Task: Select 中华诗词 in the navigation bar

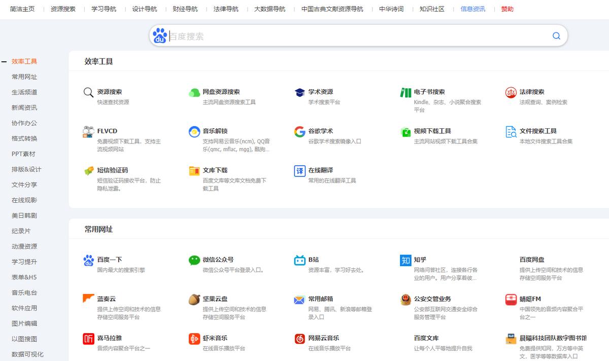Action: click(x=392, y=8)
